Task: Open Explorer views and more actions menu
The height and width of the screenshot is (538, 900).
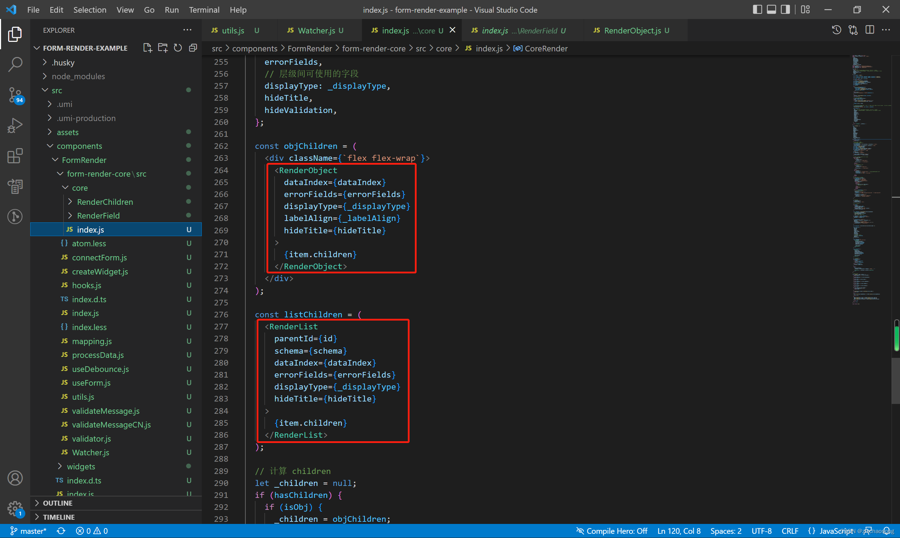Action: [x=187, y=30]
